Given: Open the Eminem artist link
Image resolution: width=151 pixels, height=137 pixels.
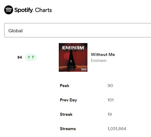Looking at the screenshot, I should pyautogui.click(x=99, y=60).
